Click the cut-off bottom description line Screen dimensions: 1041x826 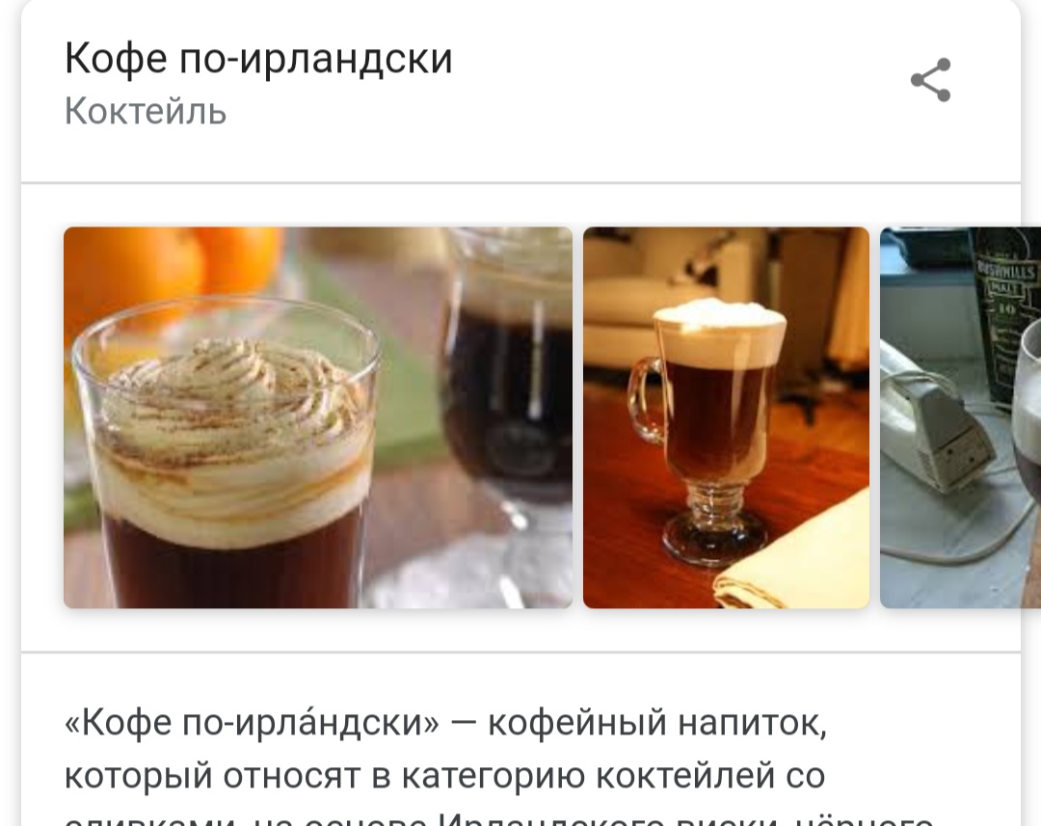point(499,819)
